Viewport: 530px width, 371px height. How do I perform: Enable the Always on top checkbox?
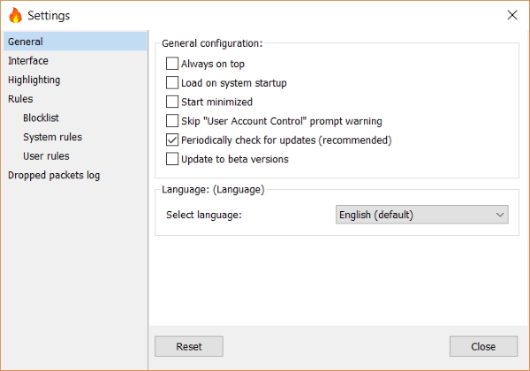tap(172, 64)
